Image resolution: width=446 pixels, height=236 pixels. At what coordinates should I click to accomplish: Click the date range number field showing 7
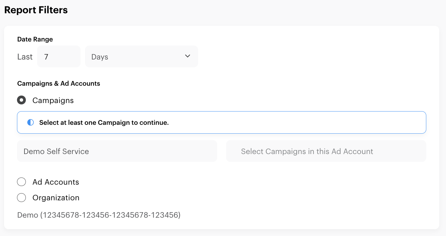click(x=58, y=56)
